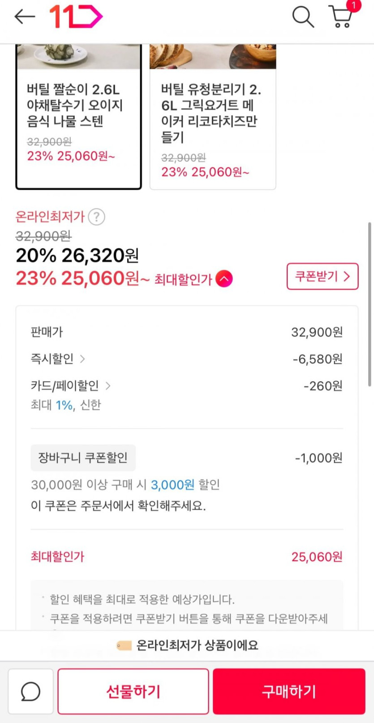Tap the 장바구니 쿠폰할인 label tag
374x723 pixels.
83,458
